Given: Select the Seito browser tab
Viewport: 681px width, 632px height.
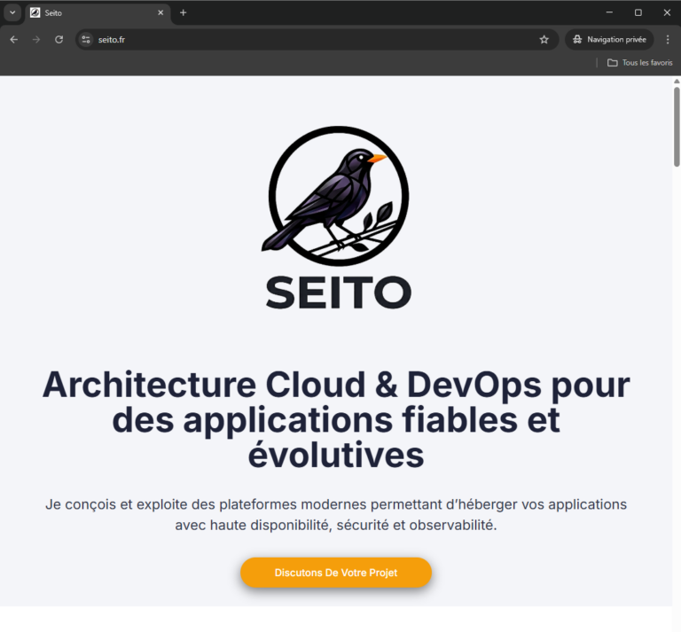Looking at the screenshot, I should (98, 13).
